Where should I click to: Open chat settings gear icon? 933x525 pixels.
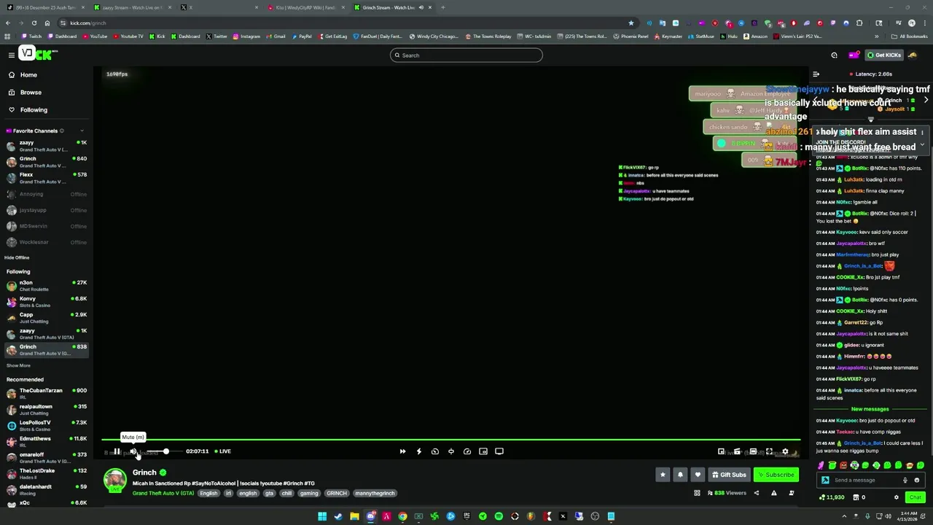click(x=897, y=497)
